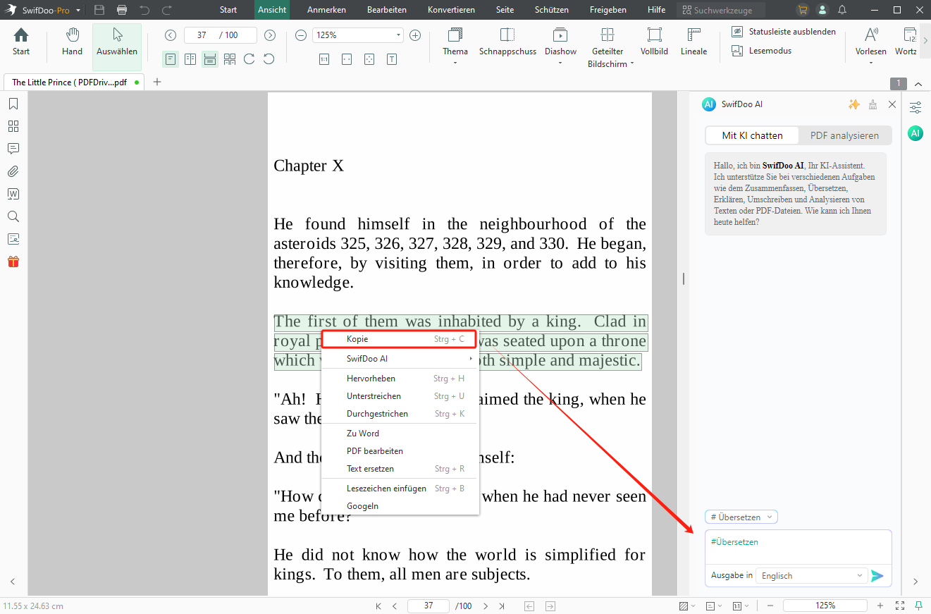Click the red gift icon
Viewport: 931px width, 614px height.
pyautogui.click(x=13, y=262)
